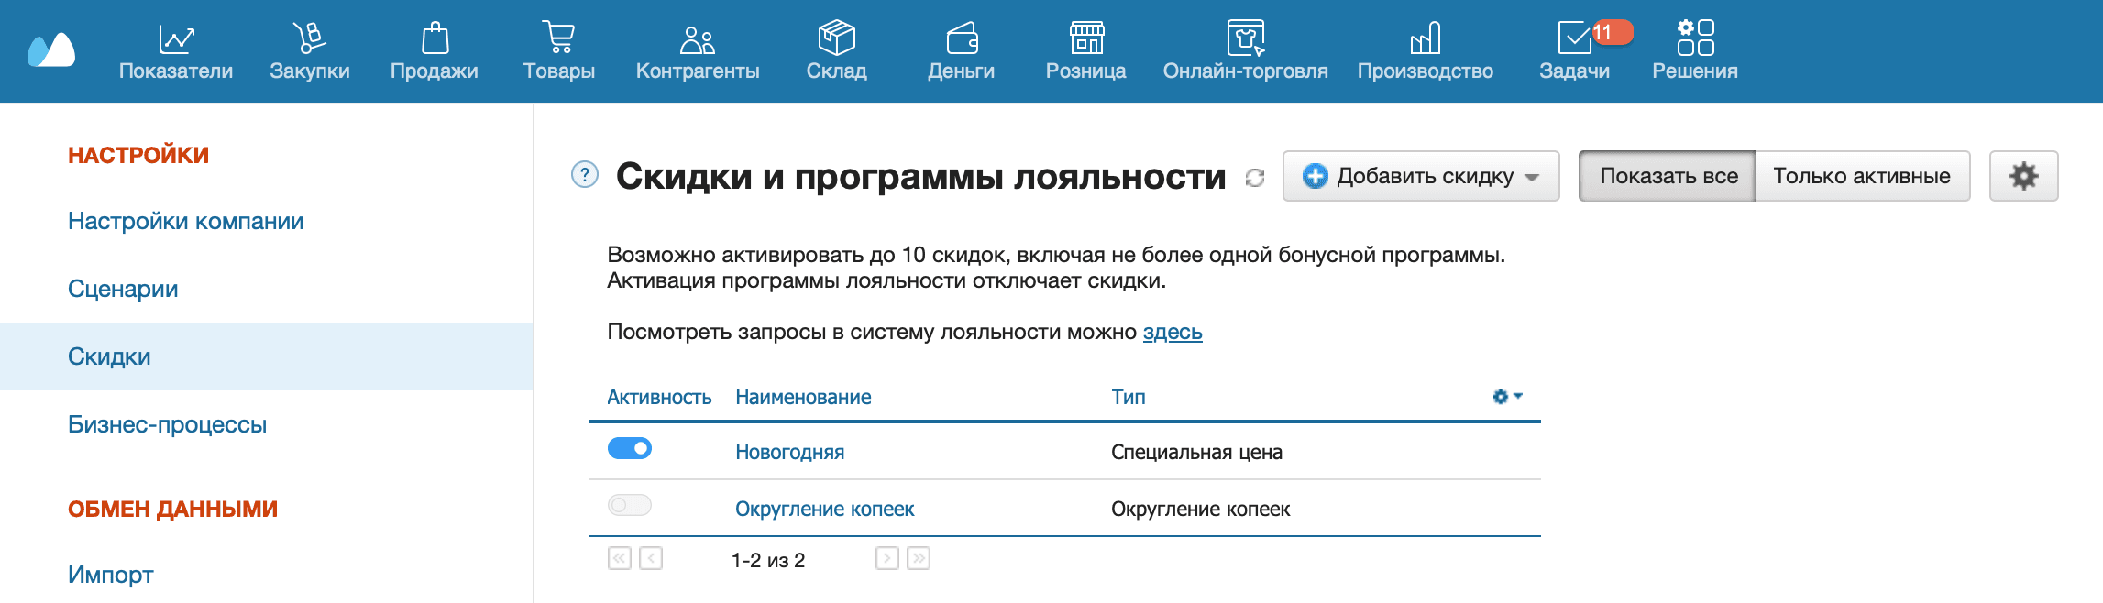Open Бизнес-процессы in sidebar
This screenshot has height=603, width=2103.
click(167, 424)
